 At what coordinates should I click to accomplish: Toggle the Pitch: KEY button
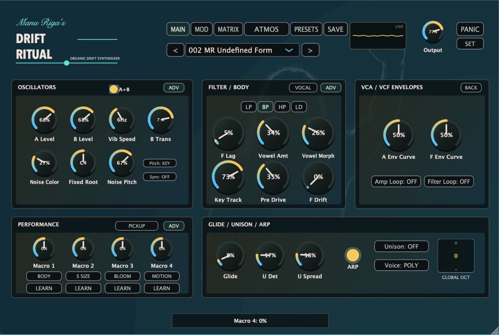pyautogui.click(x=160, y=163)
